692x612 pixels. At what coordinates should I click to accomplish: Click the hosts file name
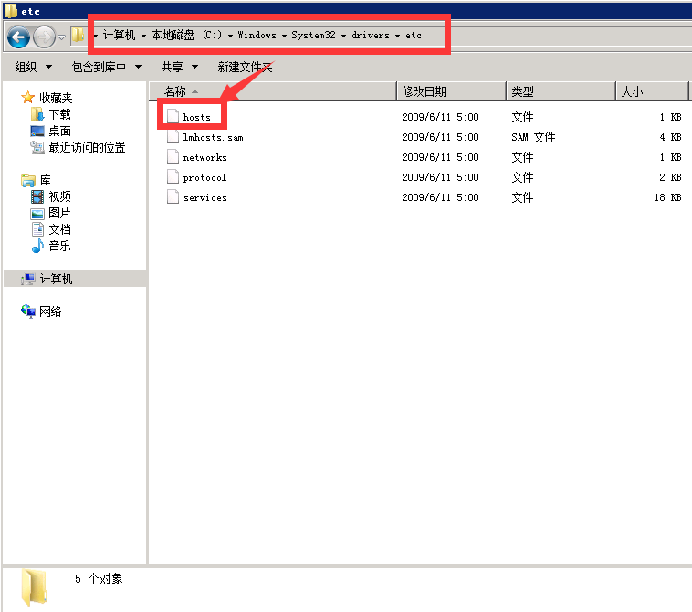pos(197,117)
